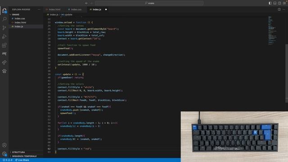Split the editor to the right
This screenshot has width=288, height=162.
point(279,9)
